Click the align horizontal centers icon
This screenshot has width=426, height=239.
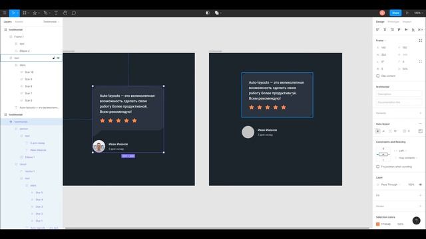point(385,29)
